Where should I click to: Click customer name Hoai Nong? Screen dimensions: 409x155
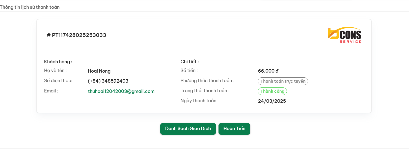click(x=99, y=71)
